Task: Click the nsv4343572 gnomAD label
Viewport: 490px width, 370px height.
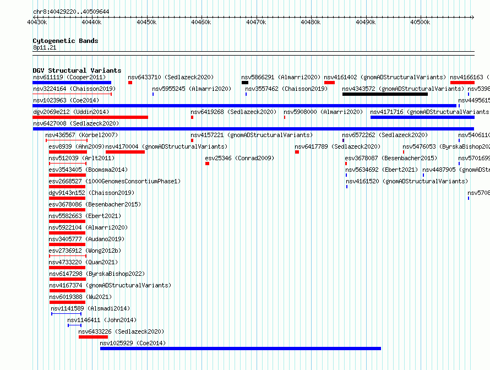Action: 403,89
